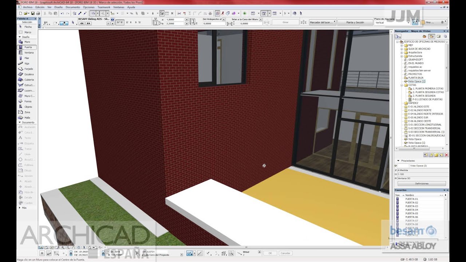Open the Diseño menu
Screen dimensions: 466x262
(58, 7)
